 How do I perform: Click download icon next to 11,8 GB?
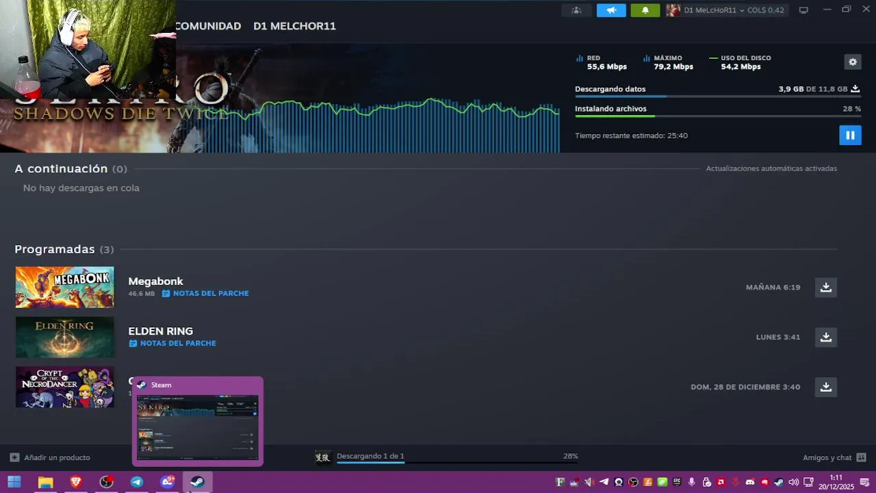(855, 89)
